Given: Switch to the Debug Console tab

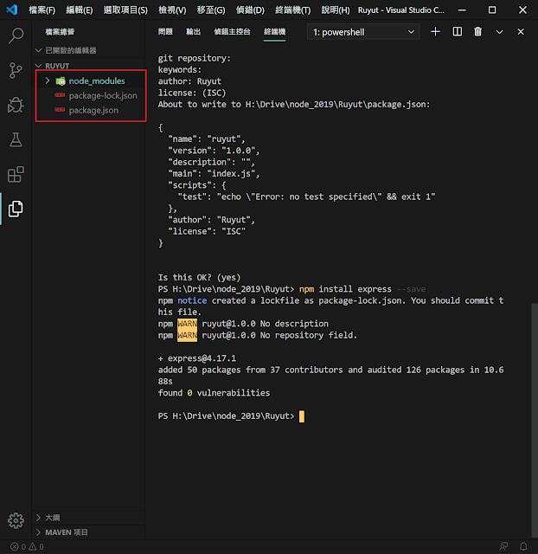Looking at the screenshot, I should point(232,32).
